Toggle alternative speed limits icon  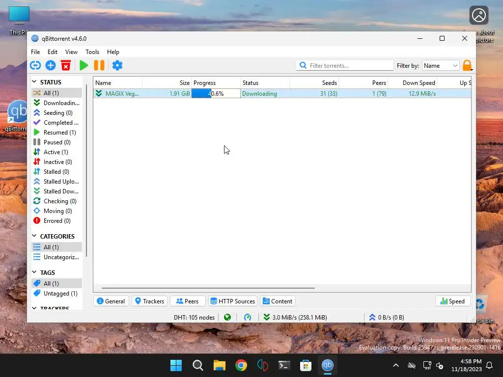(x=248, y=318)
